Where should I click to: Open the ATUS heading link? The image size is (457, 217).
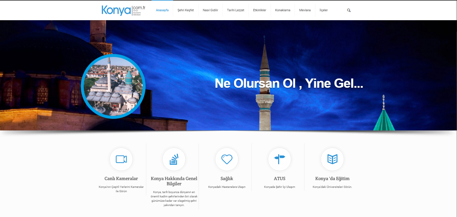point(280,179)
